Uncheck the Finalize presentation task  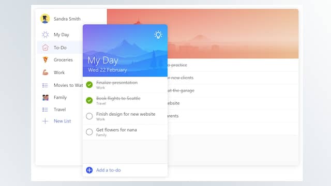point(89,85)
